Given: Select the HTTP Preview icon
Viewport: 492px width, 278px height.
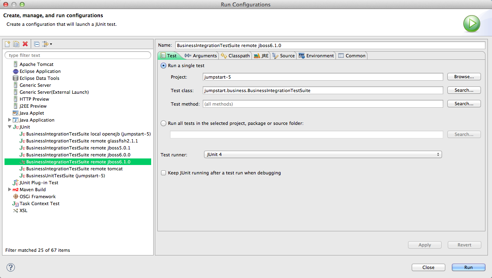Looking at the screenshot, I should pos(16,99).
